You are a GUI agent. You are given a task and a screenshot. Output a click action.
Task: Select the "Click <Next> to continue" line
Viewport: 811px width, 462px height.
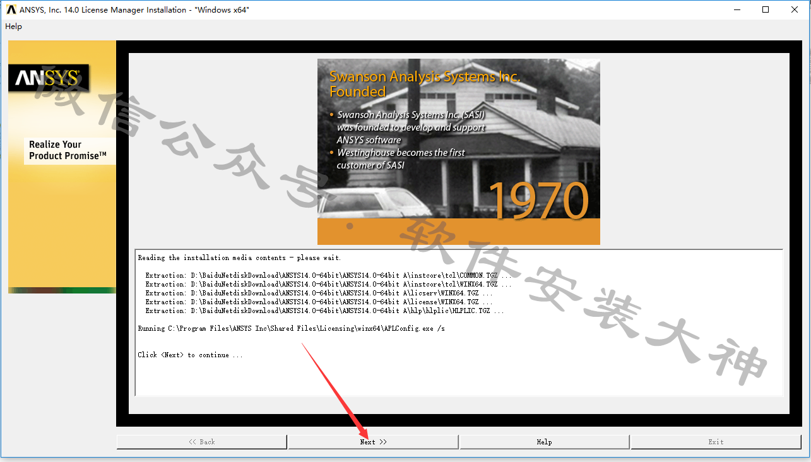click(x=190, y=355)
